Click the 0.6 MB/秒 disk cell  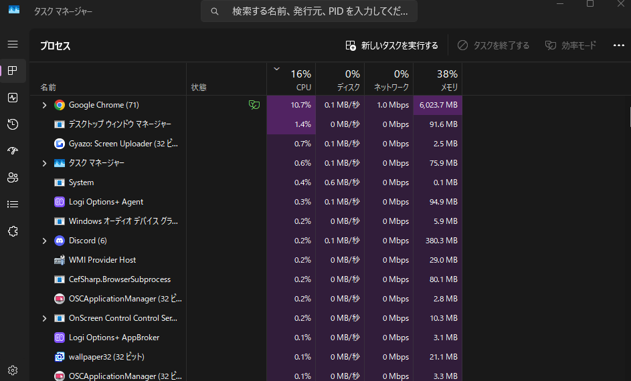[x=340, y=182]
